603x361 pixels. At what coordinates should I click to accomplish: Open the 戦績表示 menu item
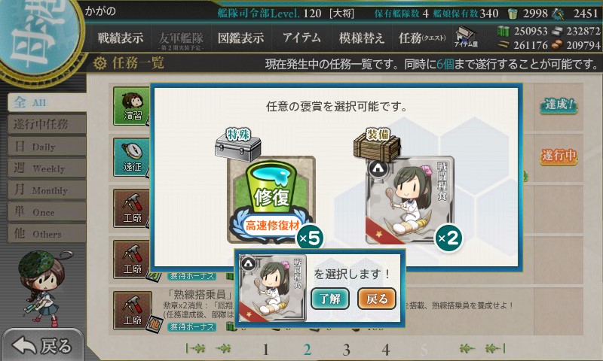point(121,38)
